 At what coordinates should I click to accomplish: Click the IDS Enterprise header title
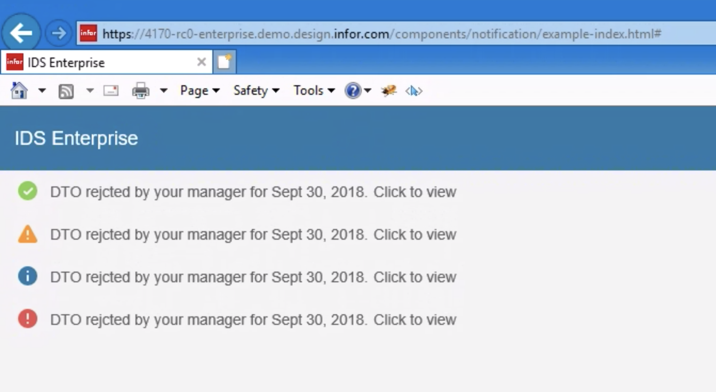tap(76, 138)
